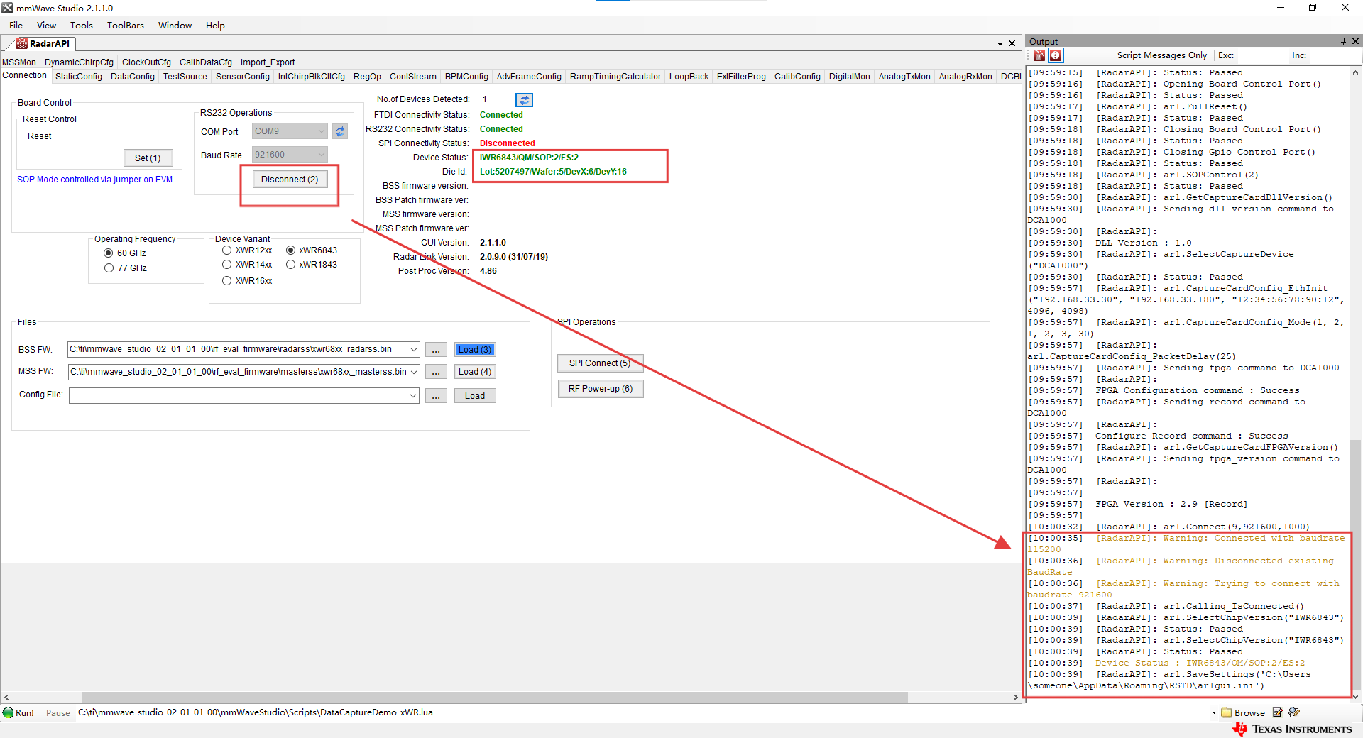1363x738 pixels.
Task: Expand the Config File dropdown
Action: coord(414,396)
